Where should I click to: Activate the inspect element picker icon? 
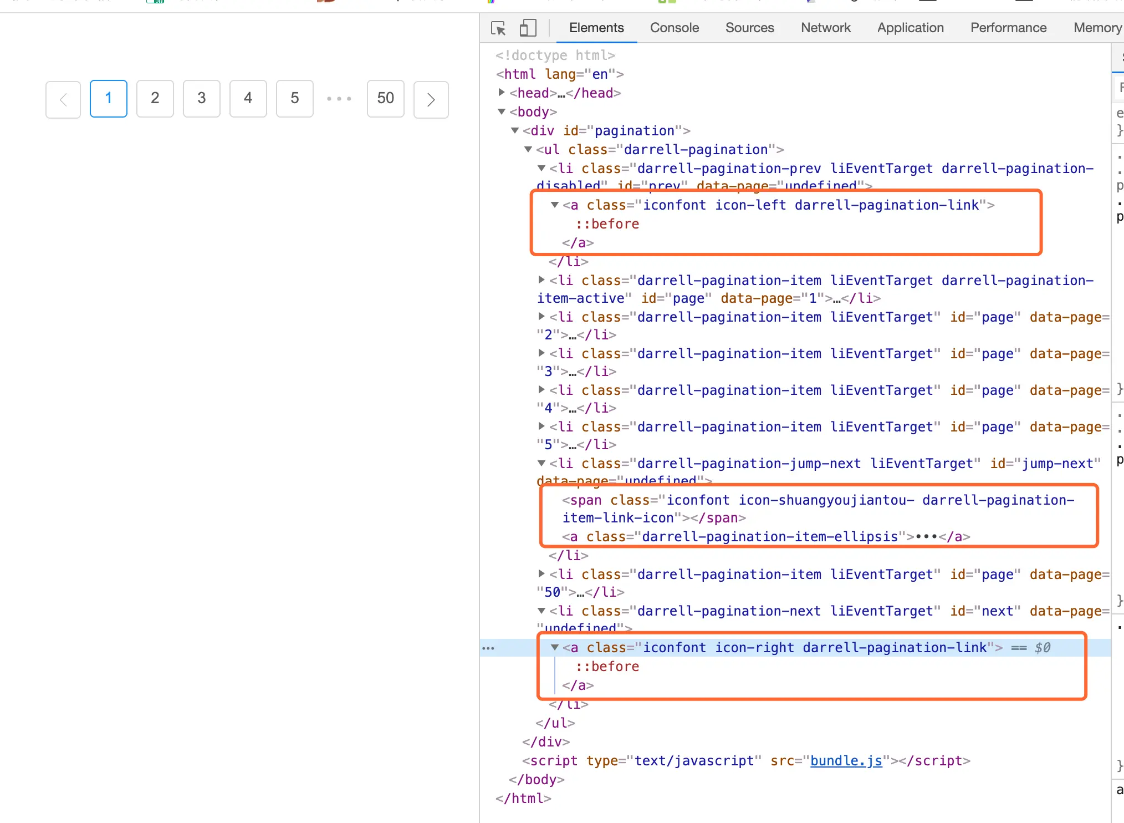(498, 28)
